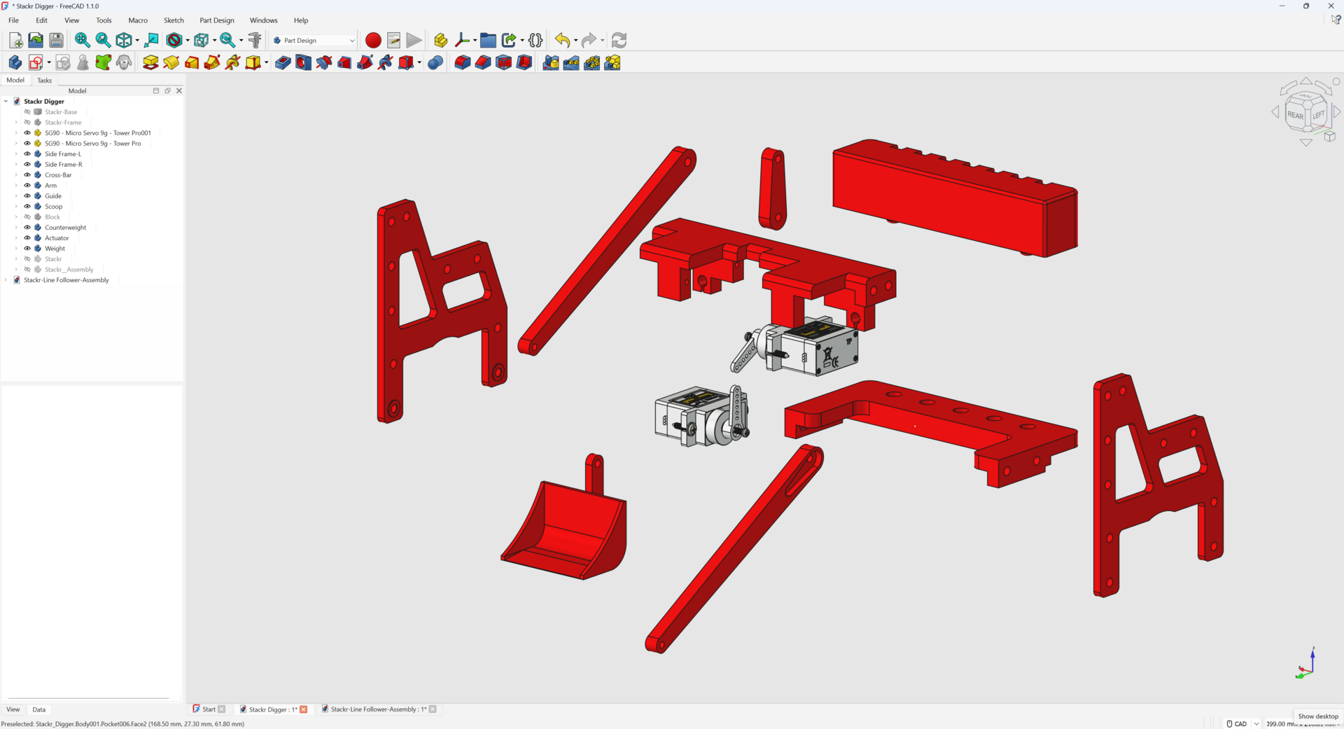Open the draw style dropdown arrow
The height and width of the screenshot is (729, 1344).
(188, 41)
